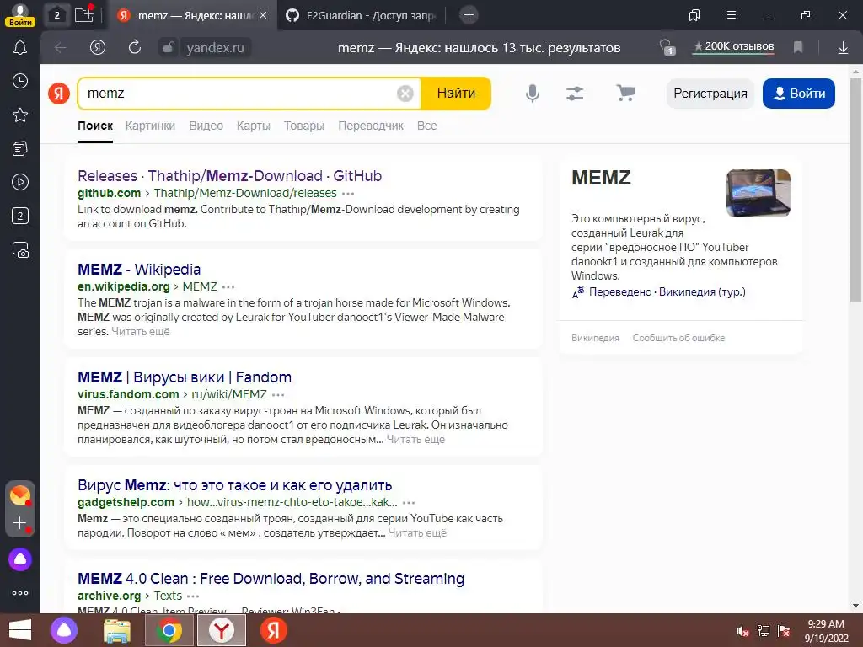Reload the current page
863x647 pixels.
point(134,47)
